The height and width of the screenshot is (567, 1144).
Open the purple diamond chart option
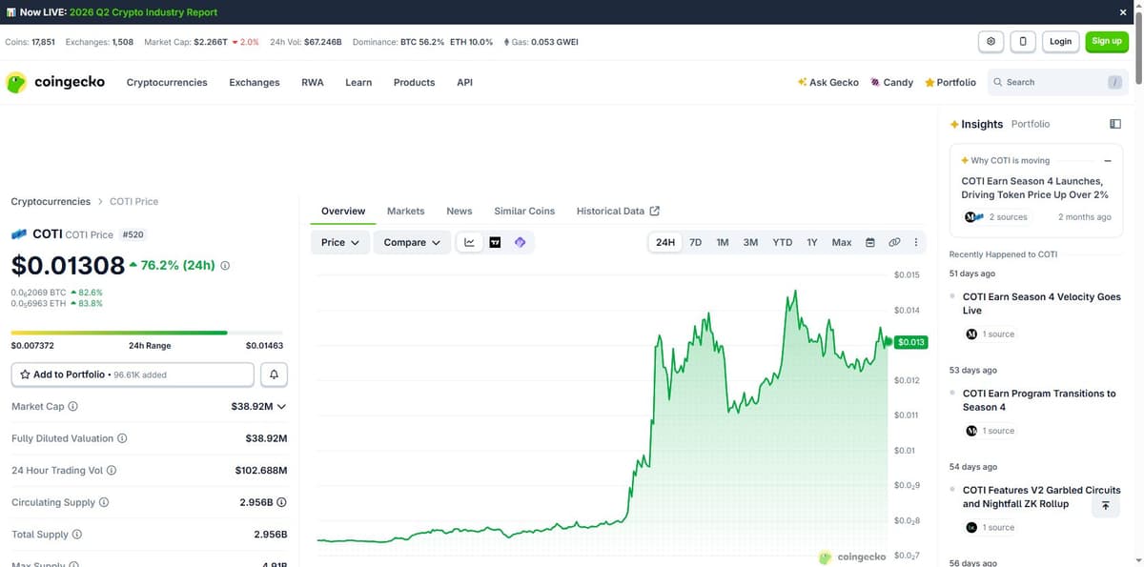[521, 242]
